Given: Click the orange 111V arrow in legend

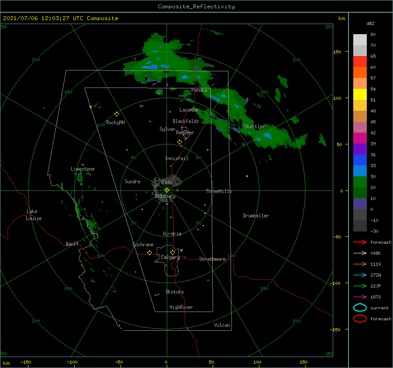Looking at the screenshot, I should 360,264.
